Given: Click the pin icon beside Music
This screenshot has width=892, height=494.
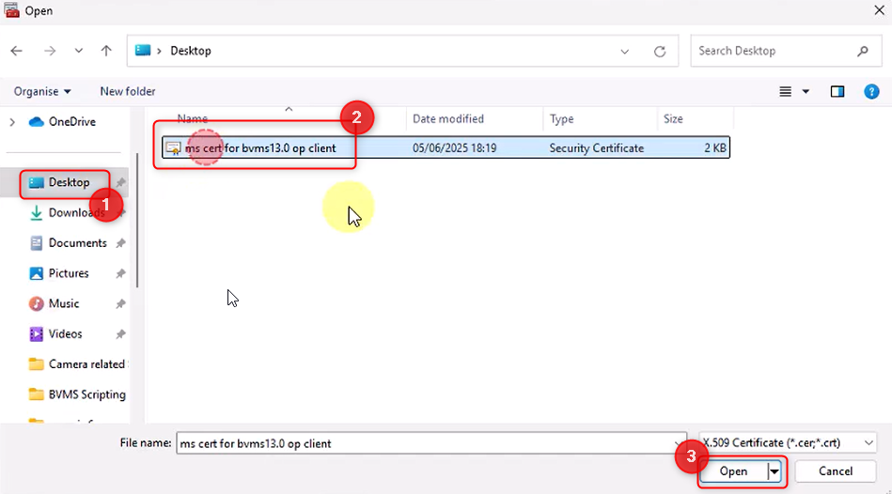Looking at the screenshot, I should tap(120, 304).
